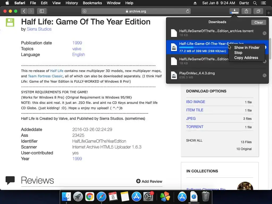Open the ISO IMAGE download option

click(x=195, y=102)
